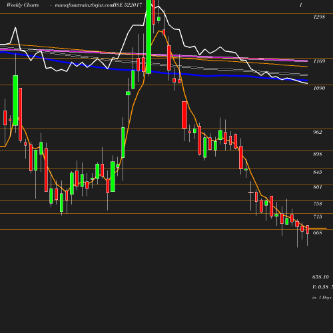Click the 'Weekly Charts' title text
333x333 pixels.
pos(23,5)
